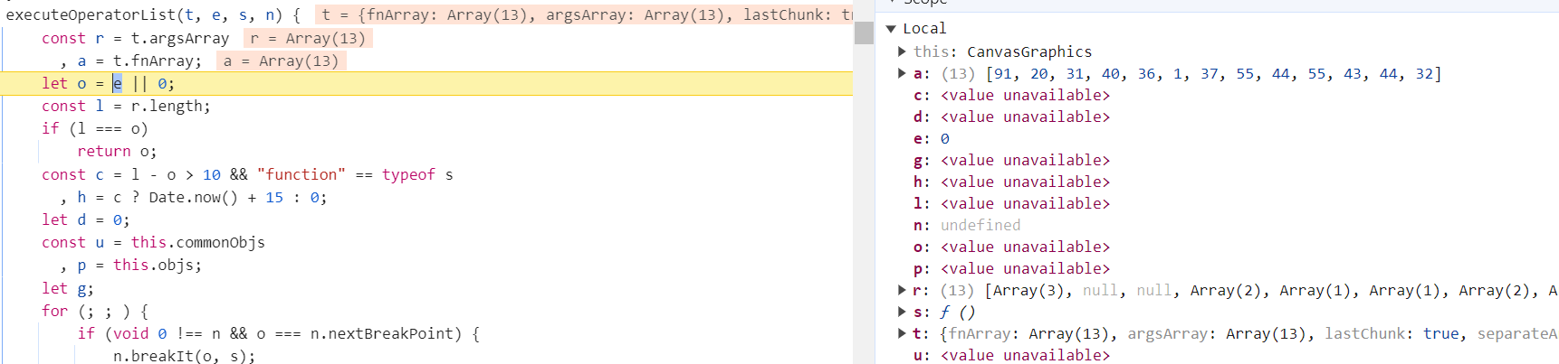Screen dimensions: 1559x364
Task: Expand the t object with fnArray
Action: (902, 333)
